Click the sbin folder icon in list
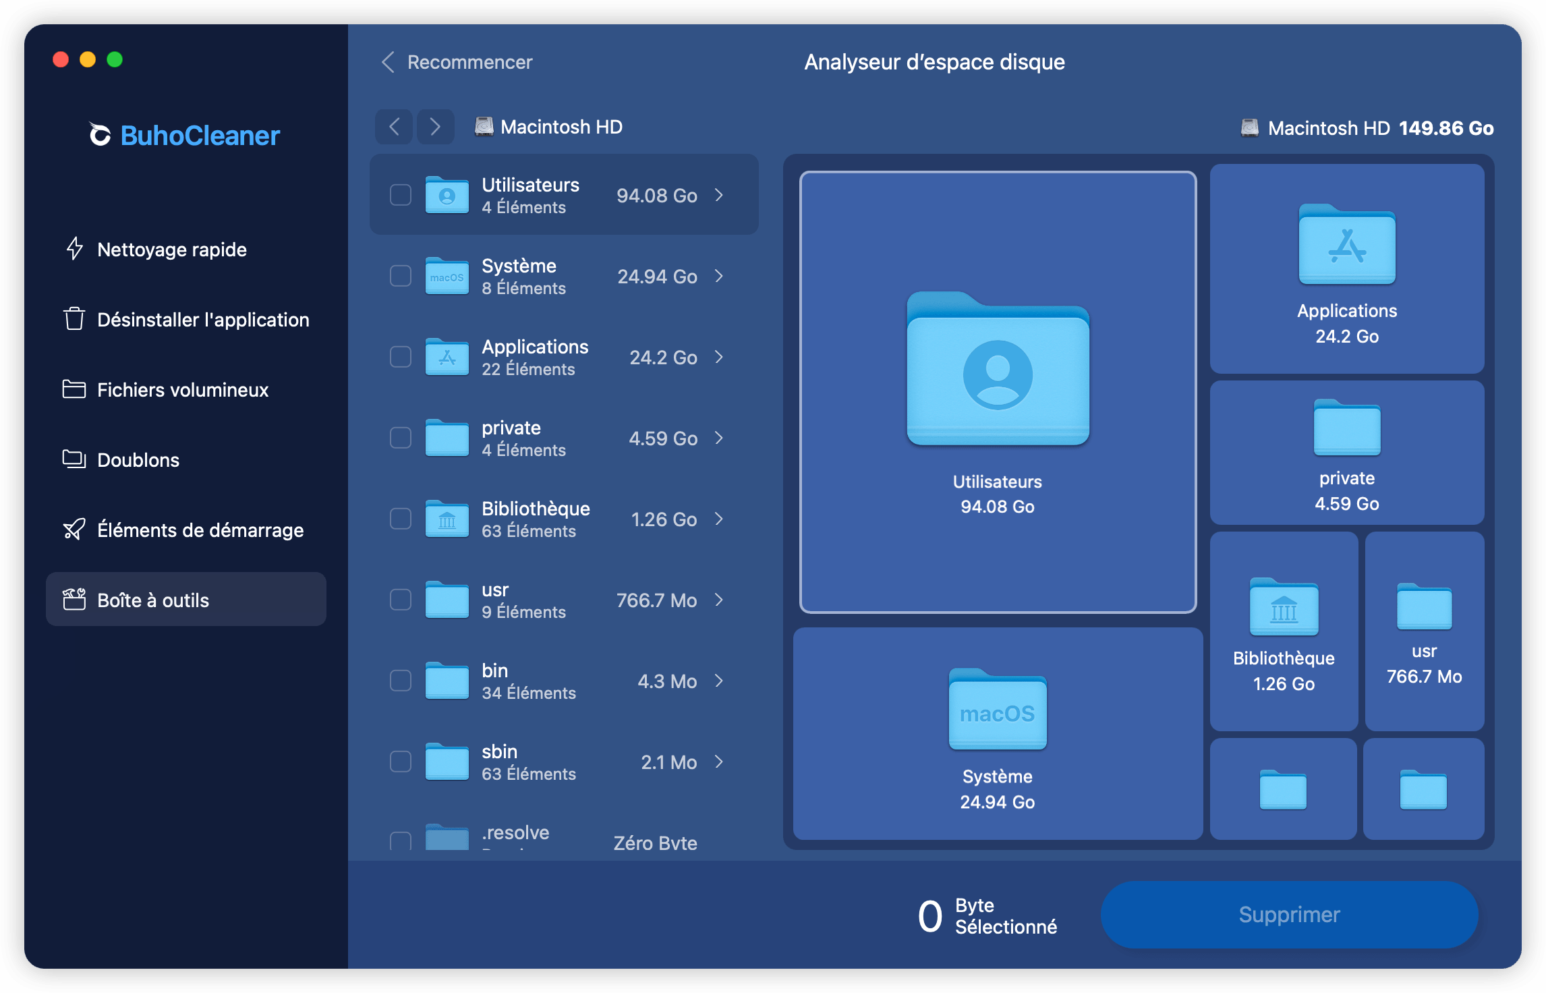 coord(447,762)
